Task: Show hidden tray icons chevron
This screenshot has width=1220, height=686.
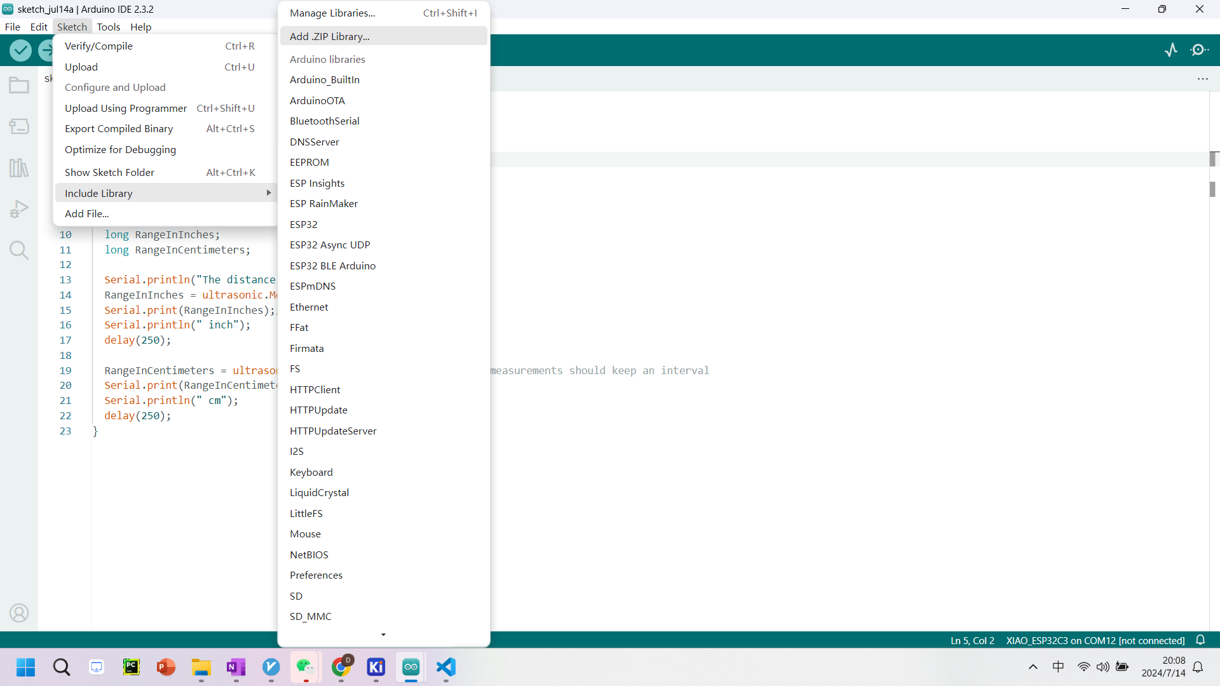Action: pos(1033,667)
